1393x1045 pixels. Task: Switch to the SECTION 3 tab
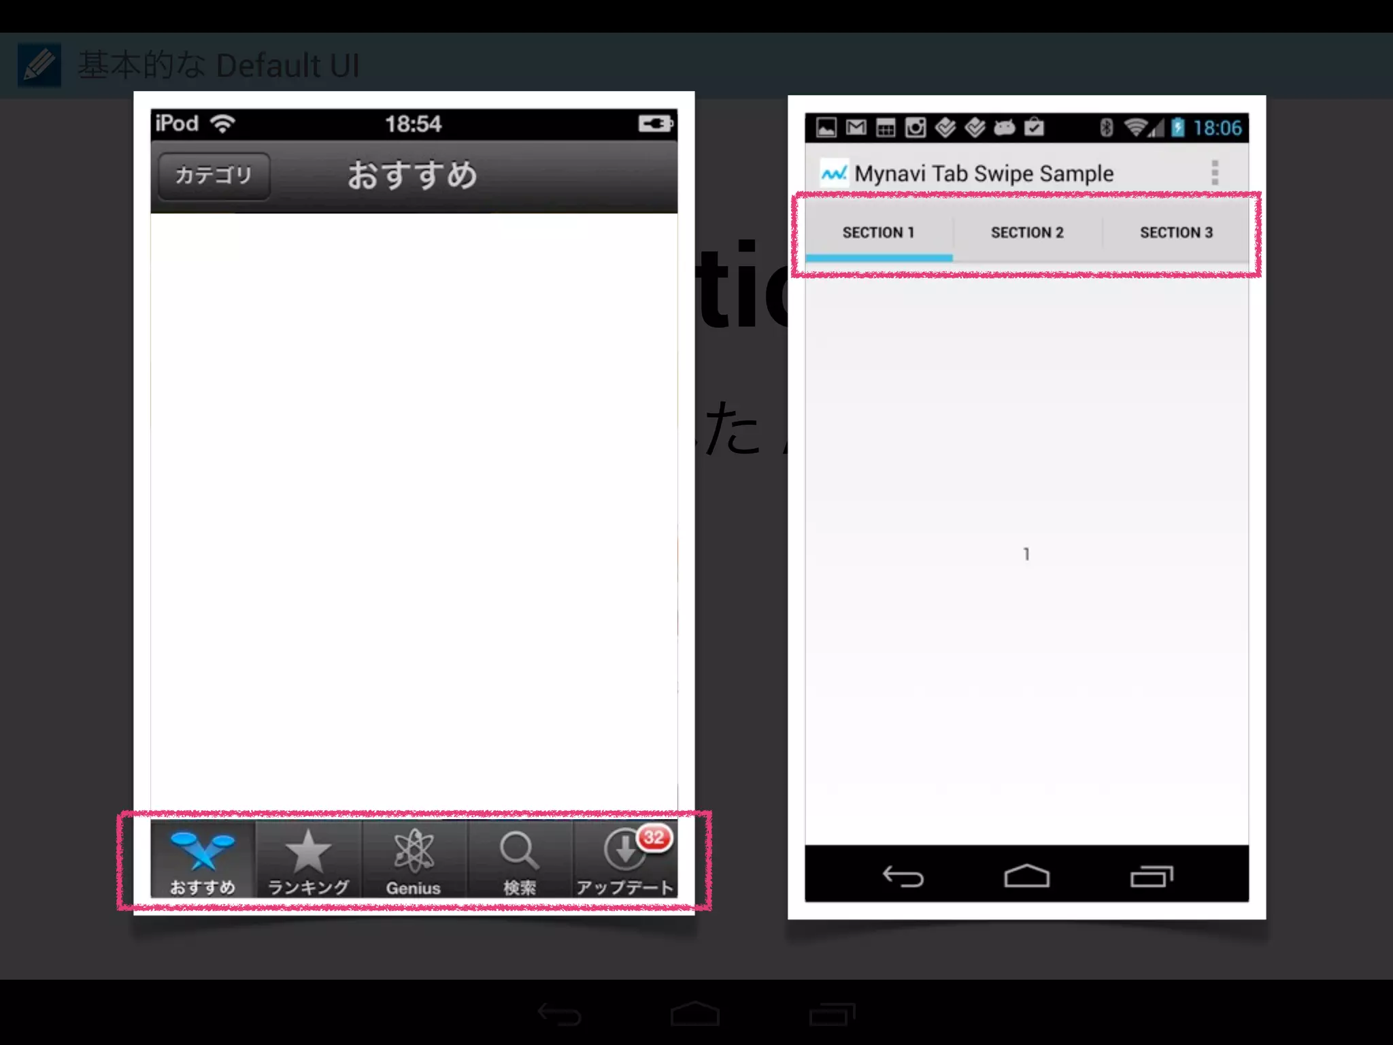tap(1176, 233)
